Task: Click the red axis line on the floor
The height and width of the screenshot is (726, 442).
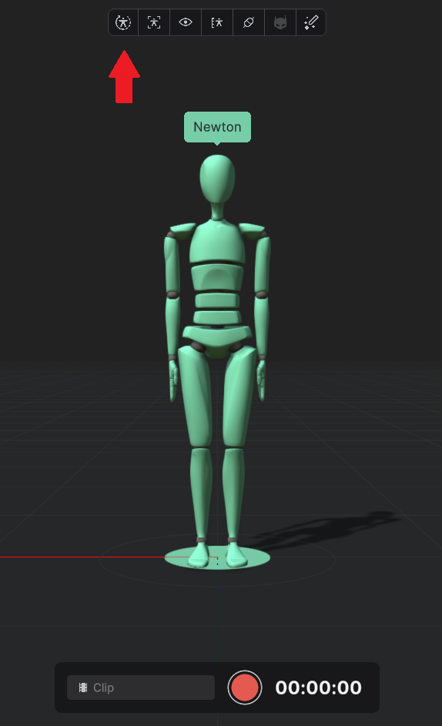Action: tap(82, 557)
